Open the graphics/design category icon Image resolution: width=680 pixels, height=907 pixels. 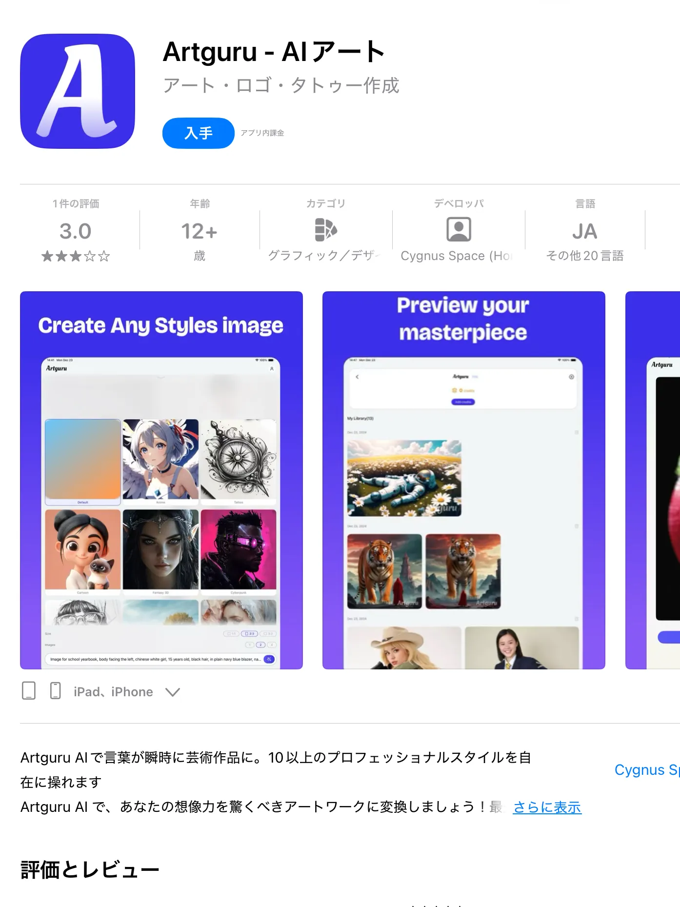(326, 230)
